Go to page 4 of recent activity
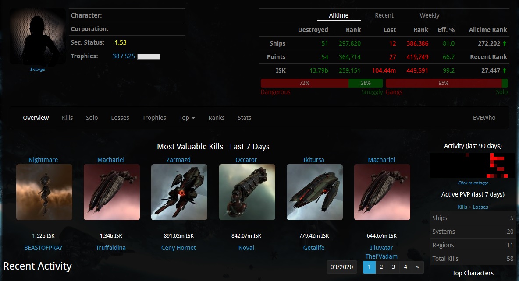Image resolution: width=519 pixels, height=281 pixels. [405, 267]
